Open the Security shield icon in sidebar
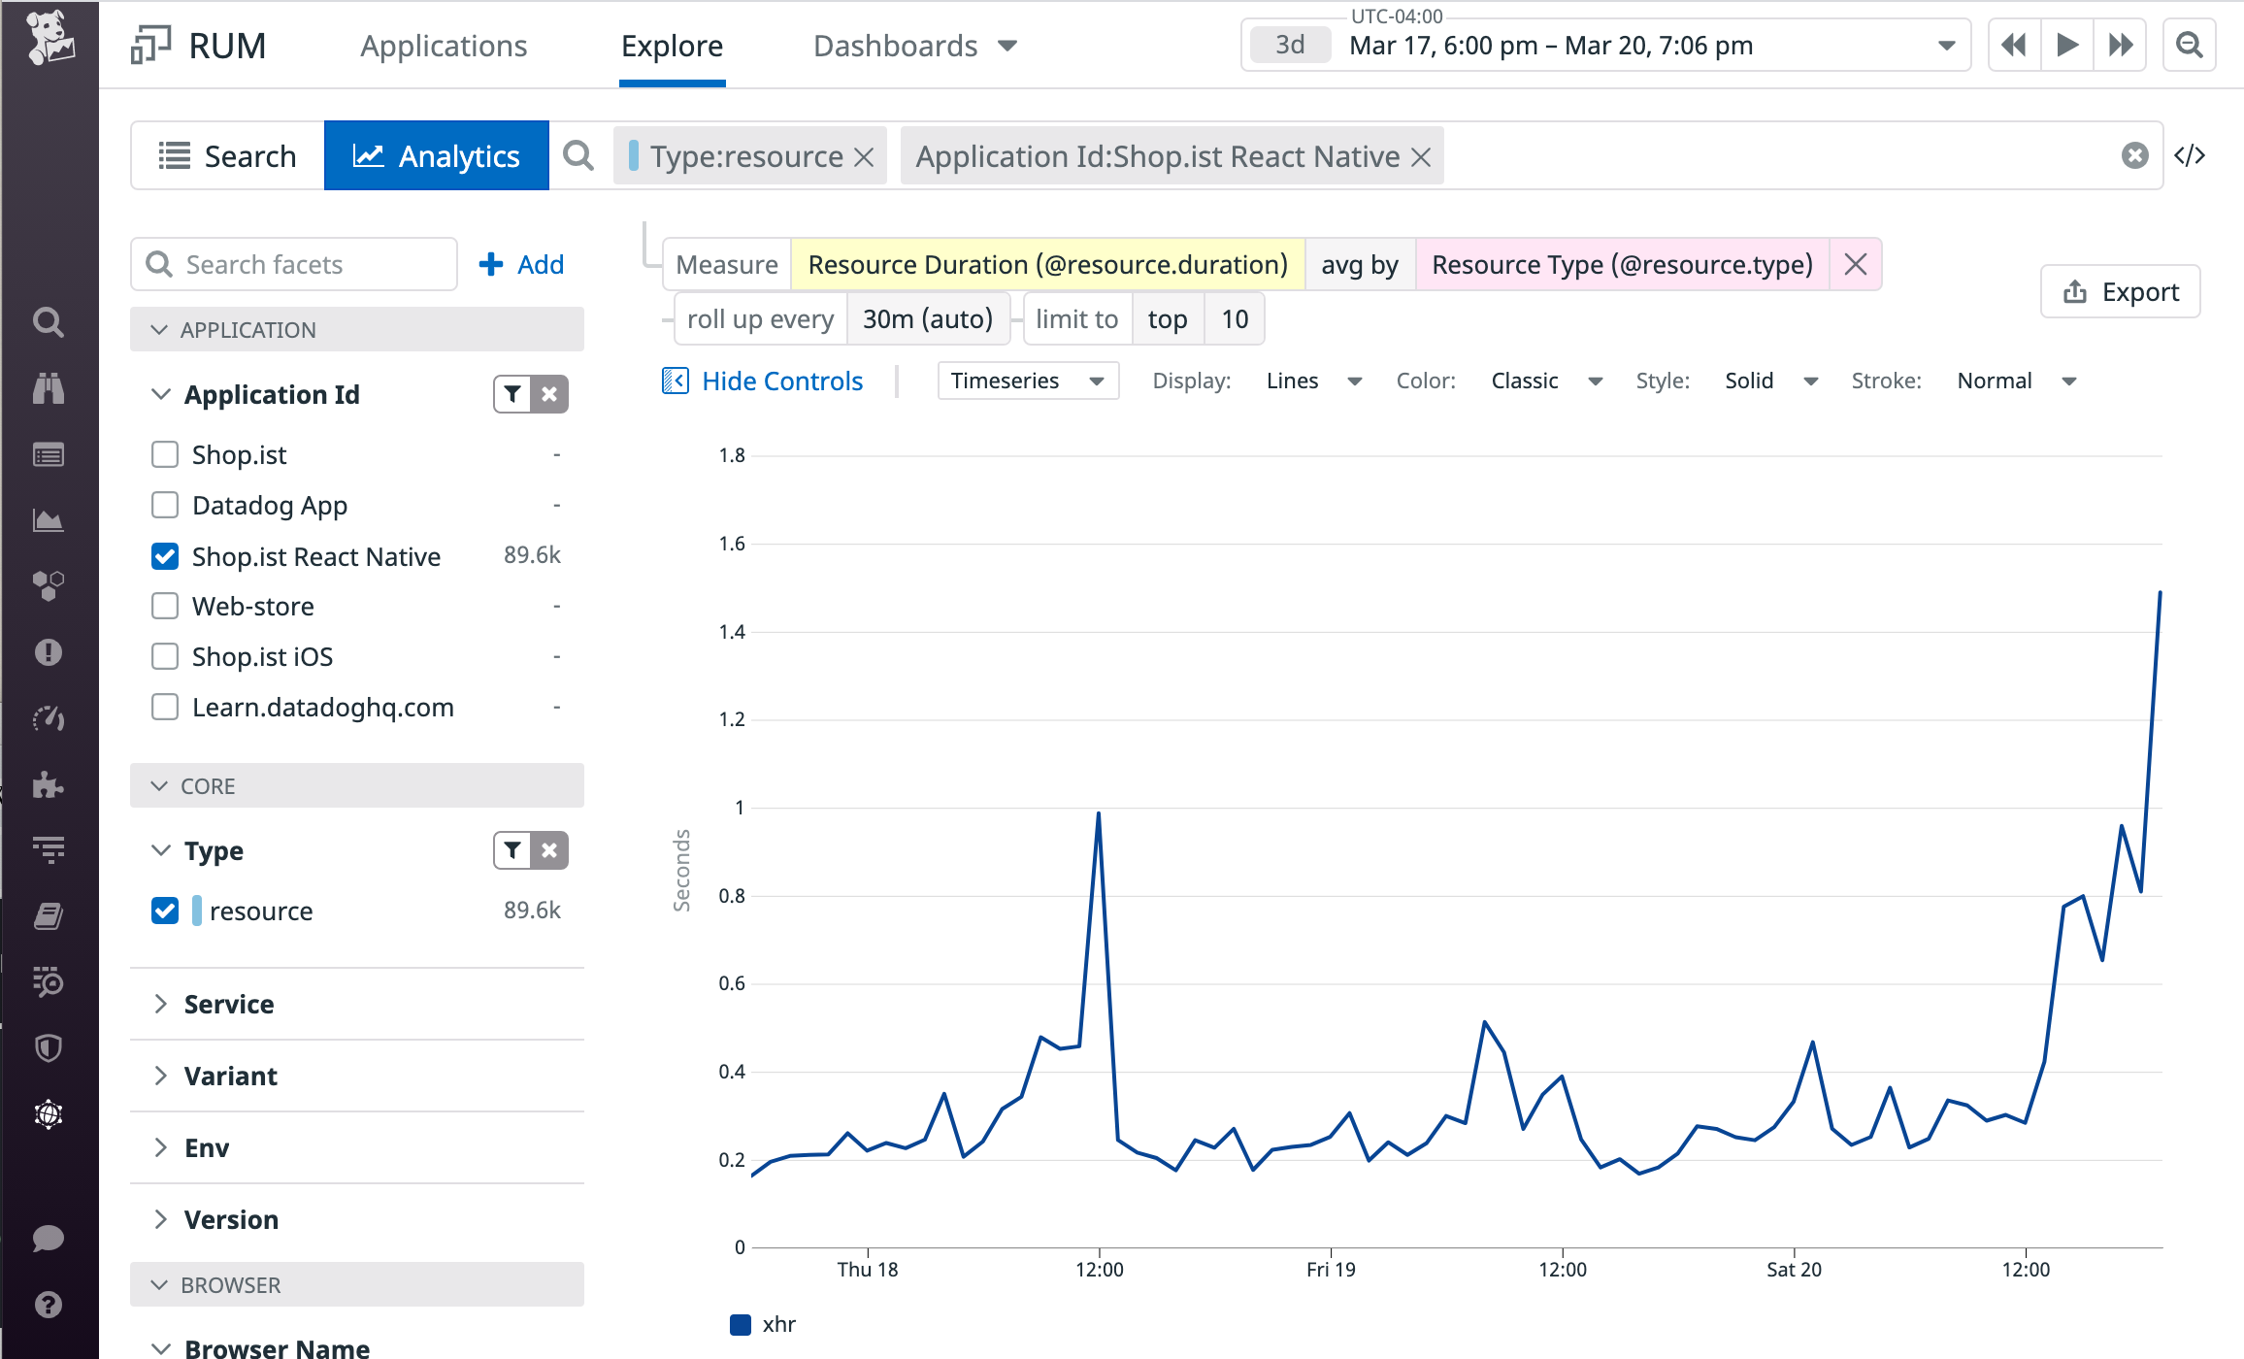Screen dimensions: 2244x1359 [49, 1047]
